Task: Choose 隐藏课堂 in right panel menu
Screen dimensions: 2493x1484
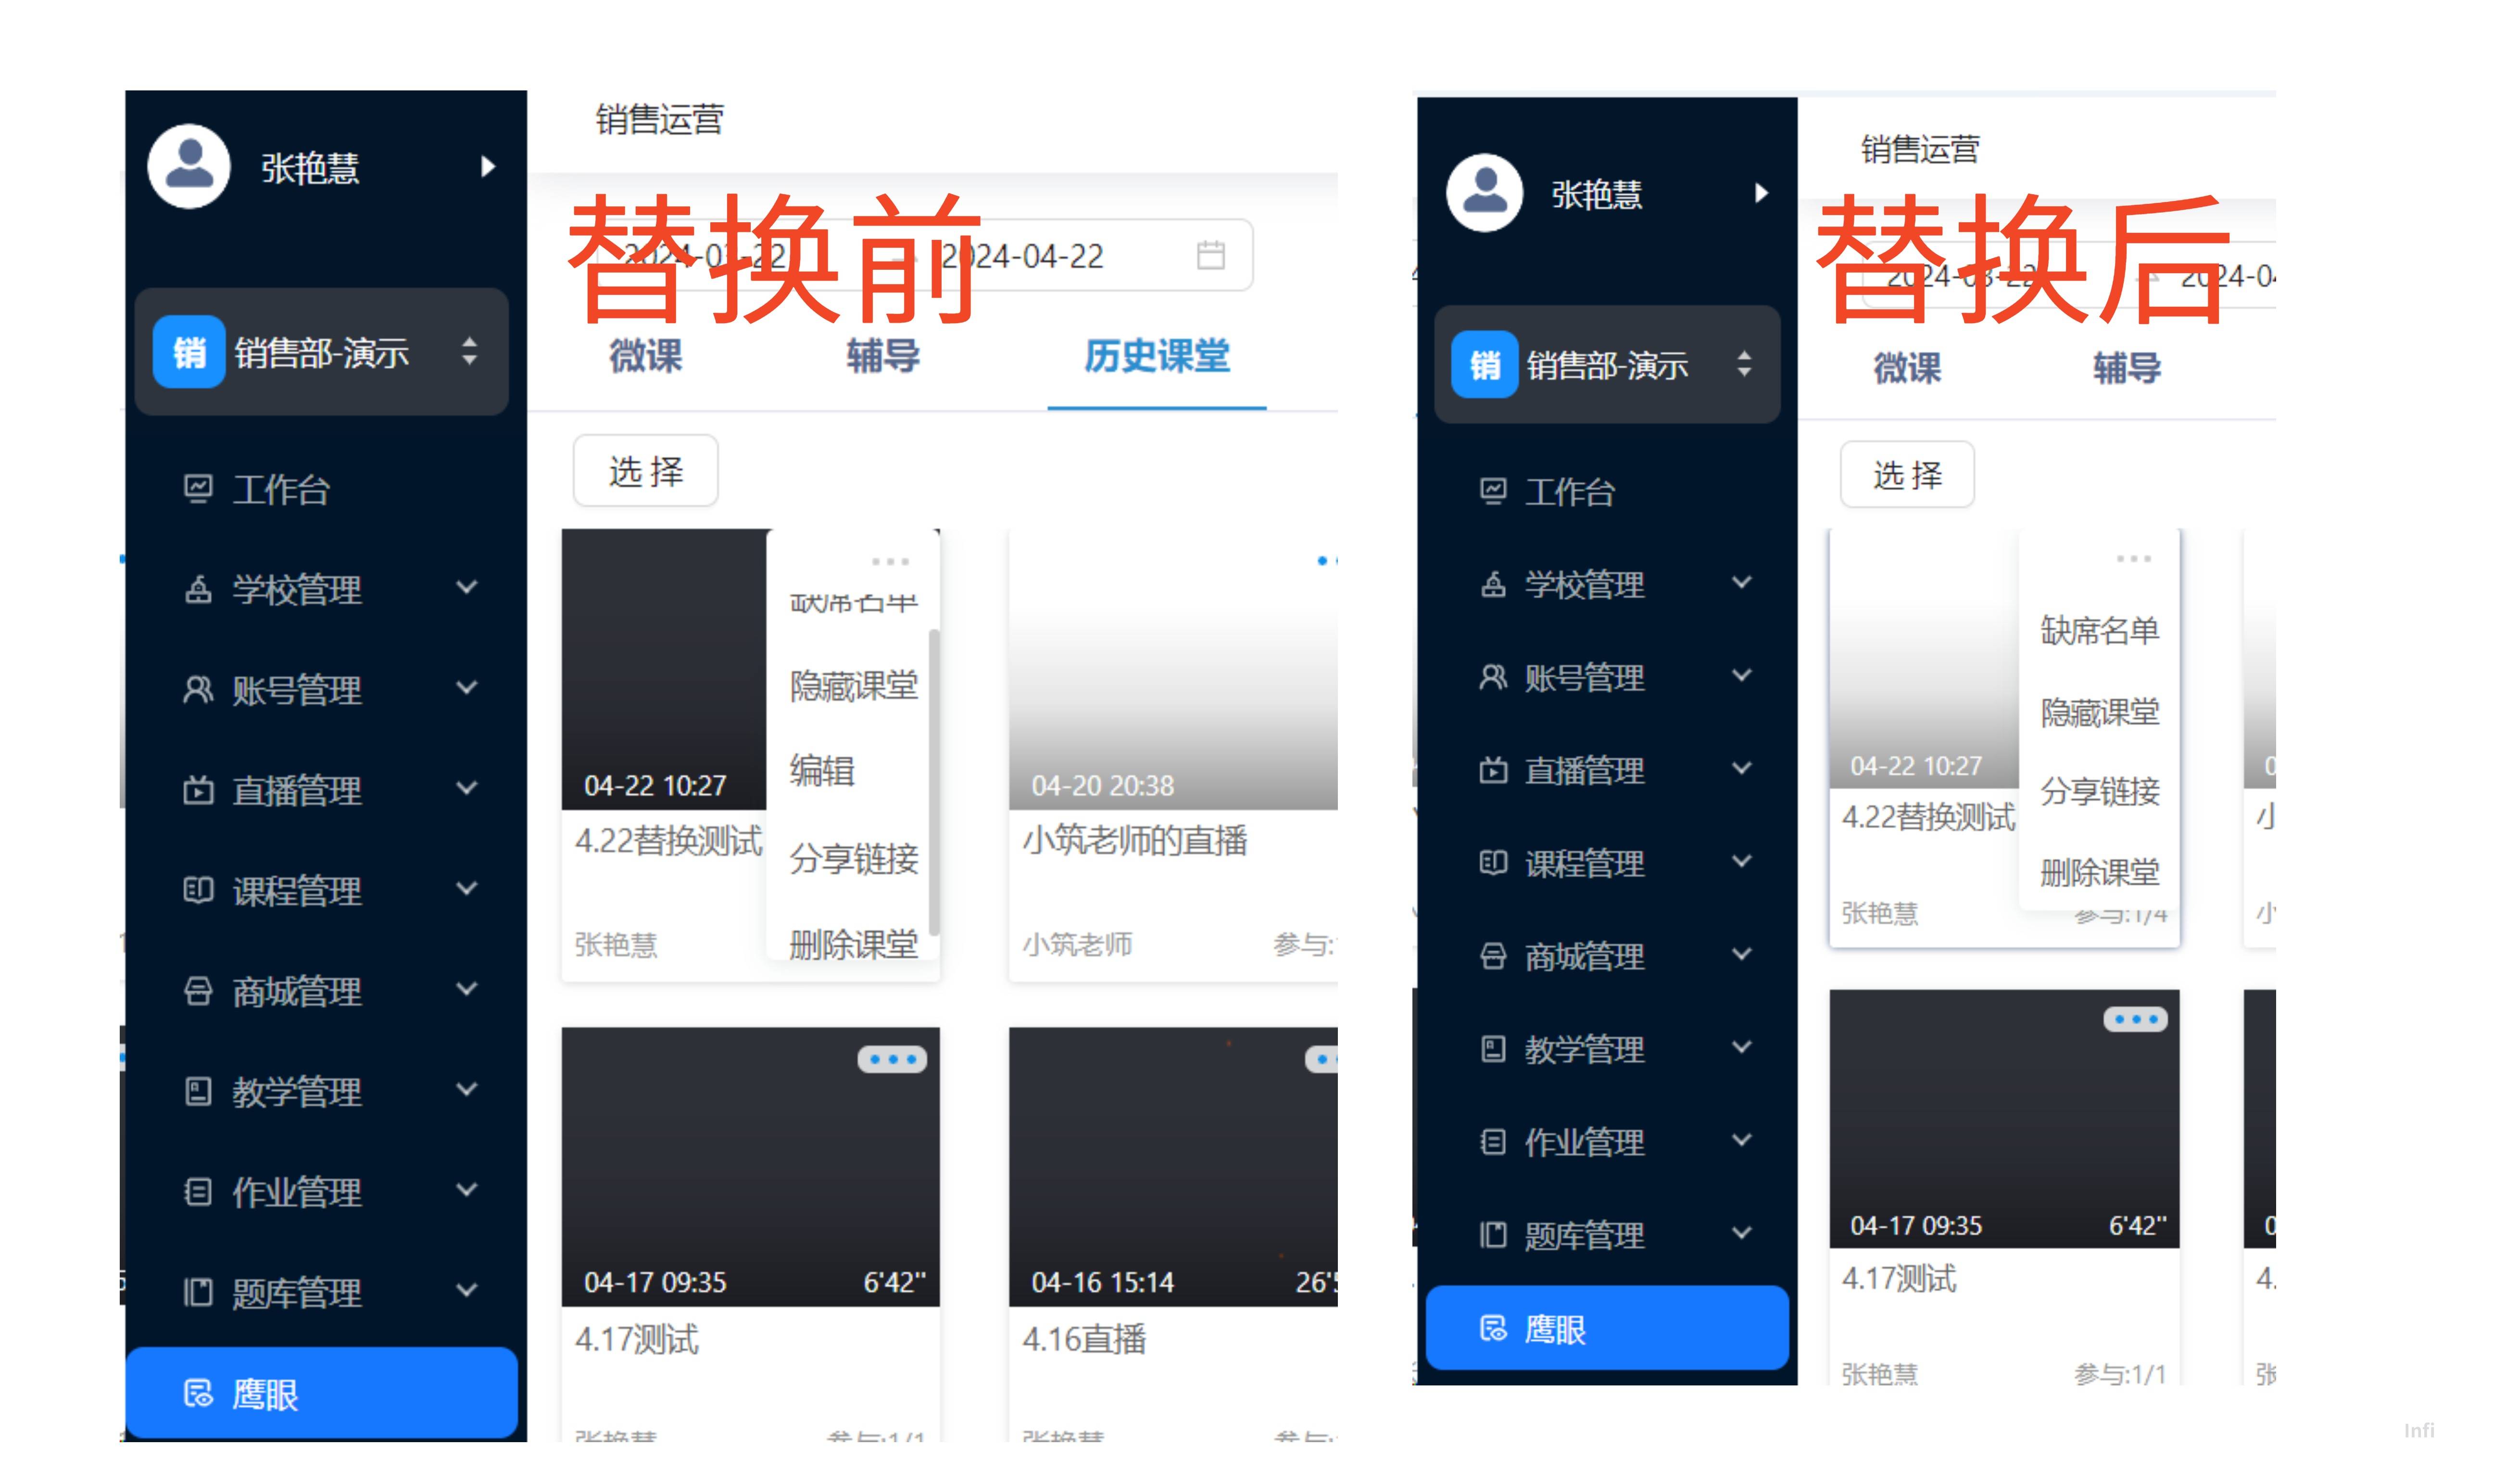Action: [2099, 712]
